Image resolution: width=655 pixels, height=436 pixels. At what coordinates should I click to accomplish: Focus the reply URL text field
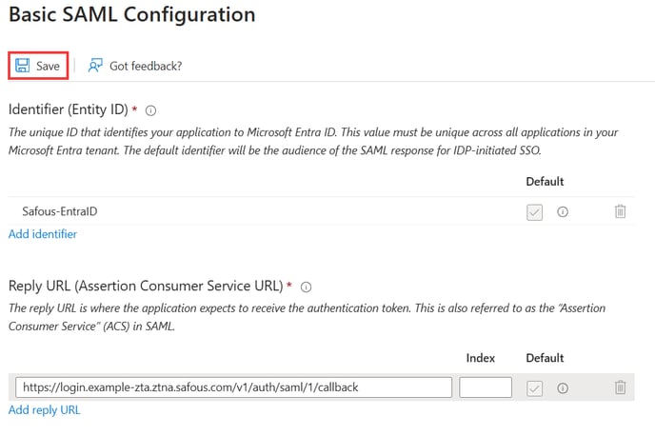[233, 387]
